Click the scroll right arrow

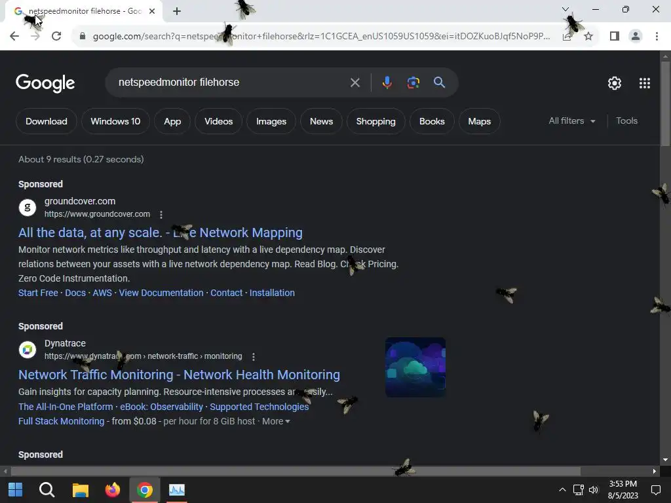pos(655,472)
